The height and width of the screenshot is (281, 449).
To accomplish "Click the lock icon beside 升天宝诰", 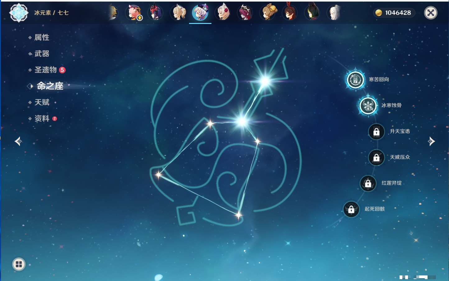I will 377,132.
